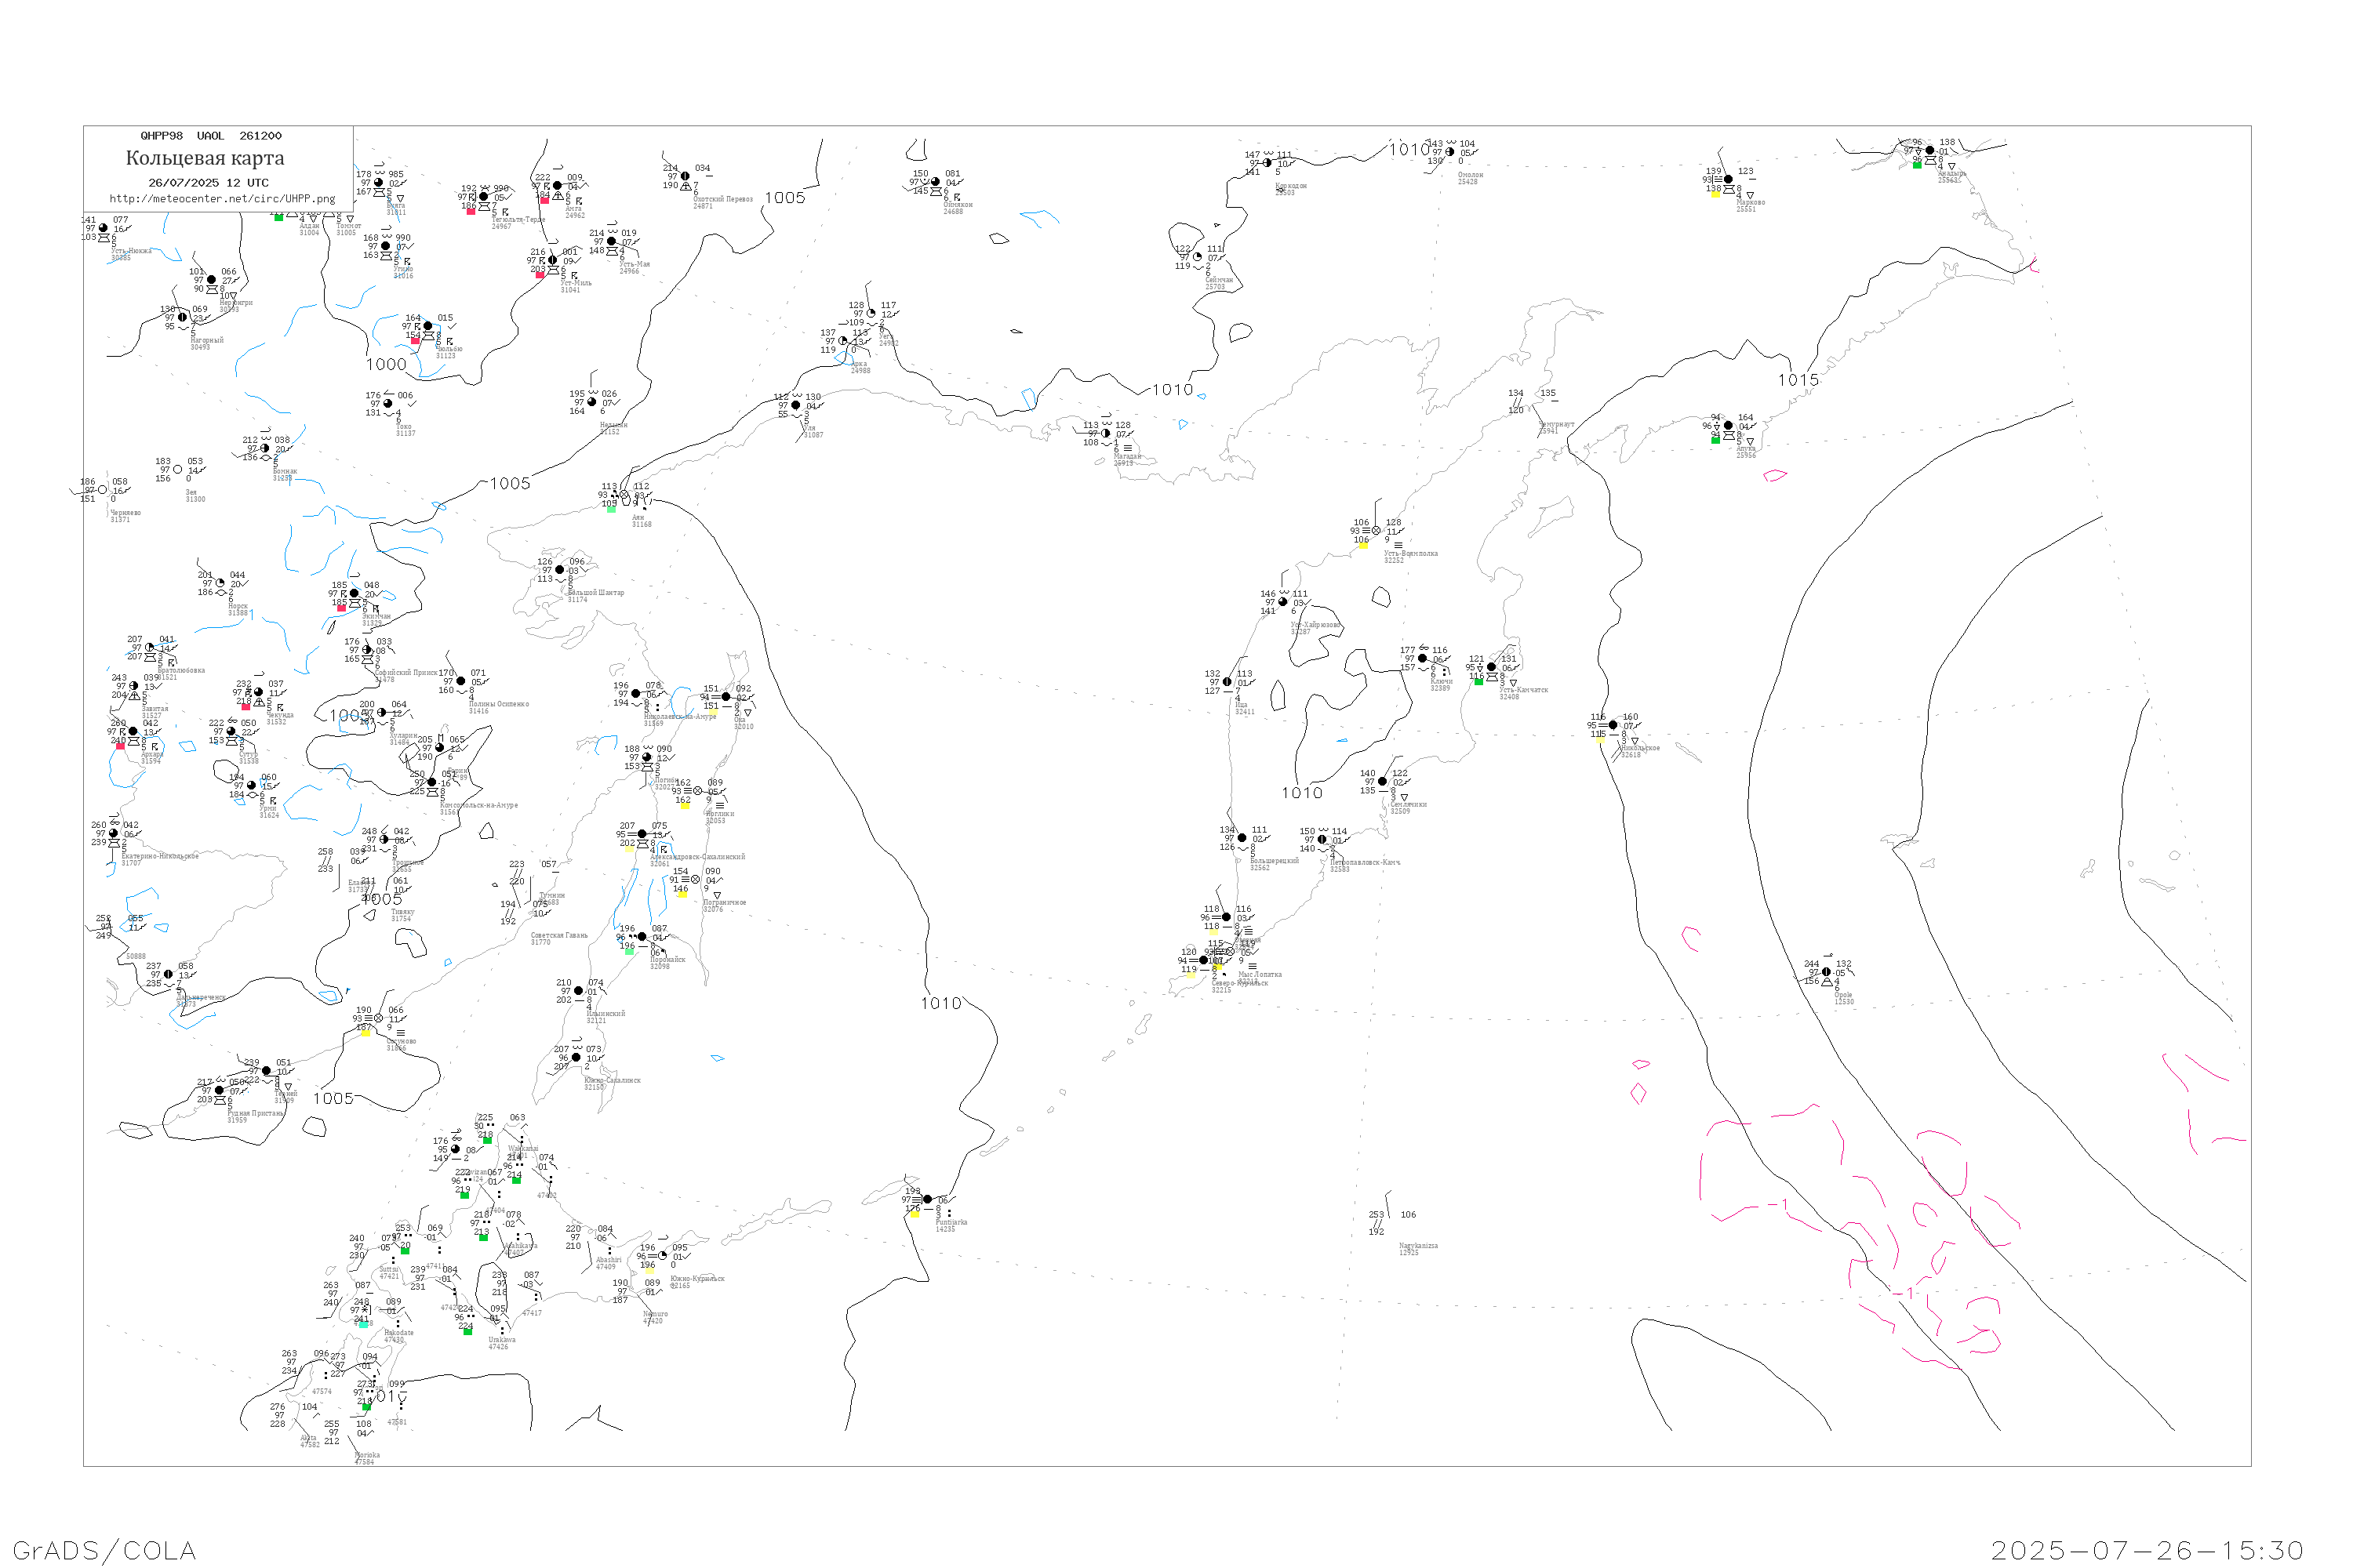Click the 1000 isobar label below Чюльбю
This screenshot has height=1568, width=2353.
tap(386, 365)
